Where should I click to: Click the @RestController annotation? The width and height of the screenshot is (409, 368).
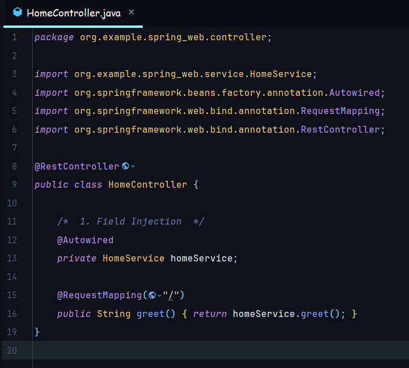click(76, 166)
